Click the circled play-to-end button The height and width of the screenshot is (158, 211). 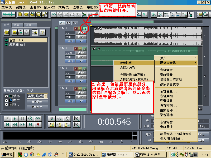30,118
